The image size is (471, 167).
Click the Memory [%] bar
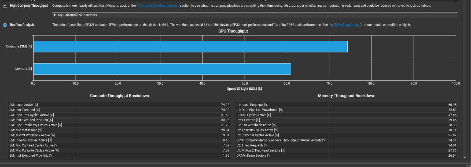point(162,69)
